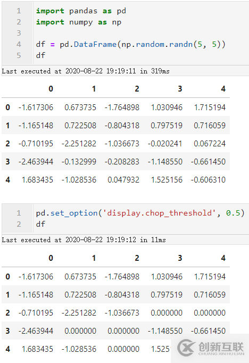Select cell -2.251282 in second table

79,313
